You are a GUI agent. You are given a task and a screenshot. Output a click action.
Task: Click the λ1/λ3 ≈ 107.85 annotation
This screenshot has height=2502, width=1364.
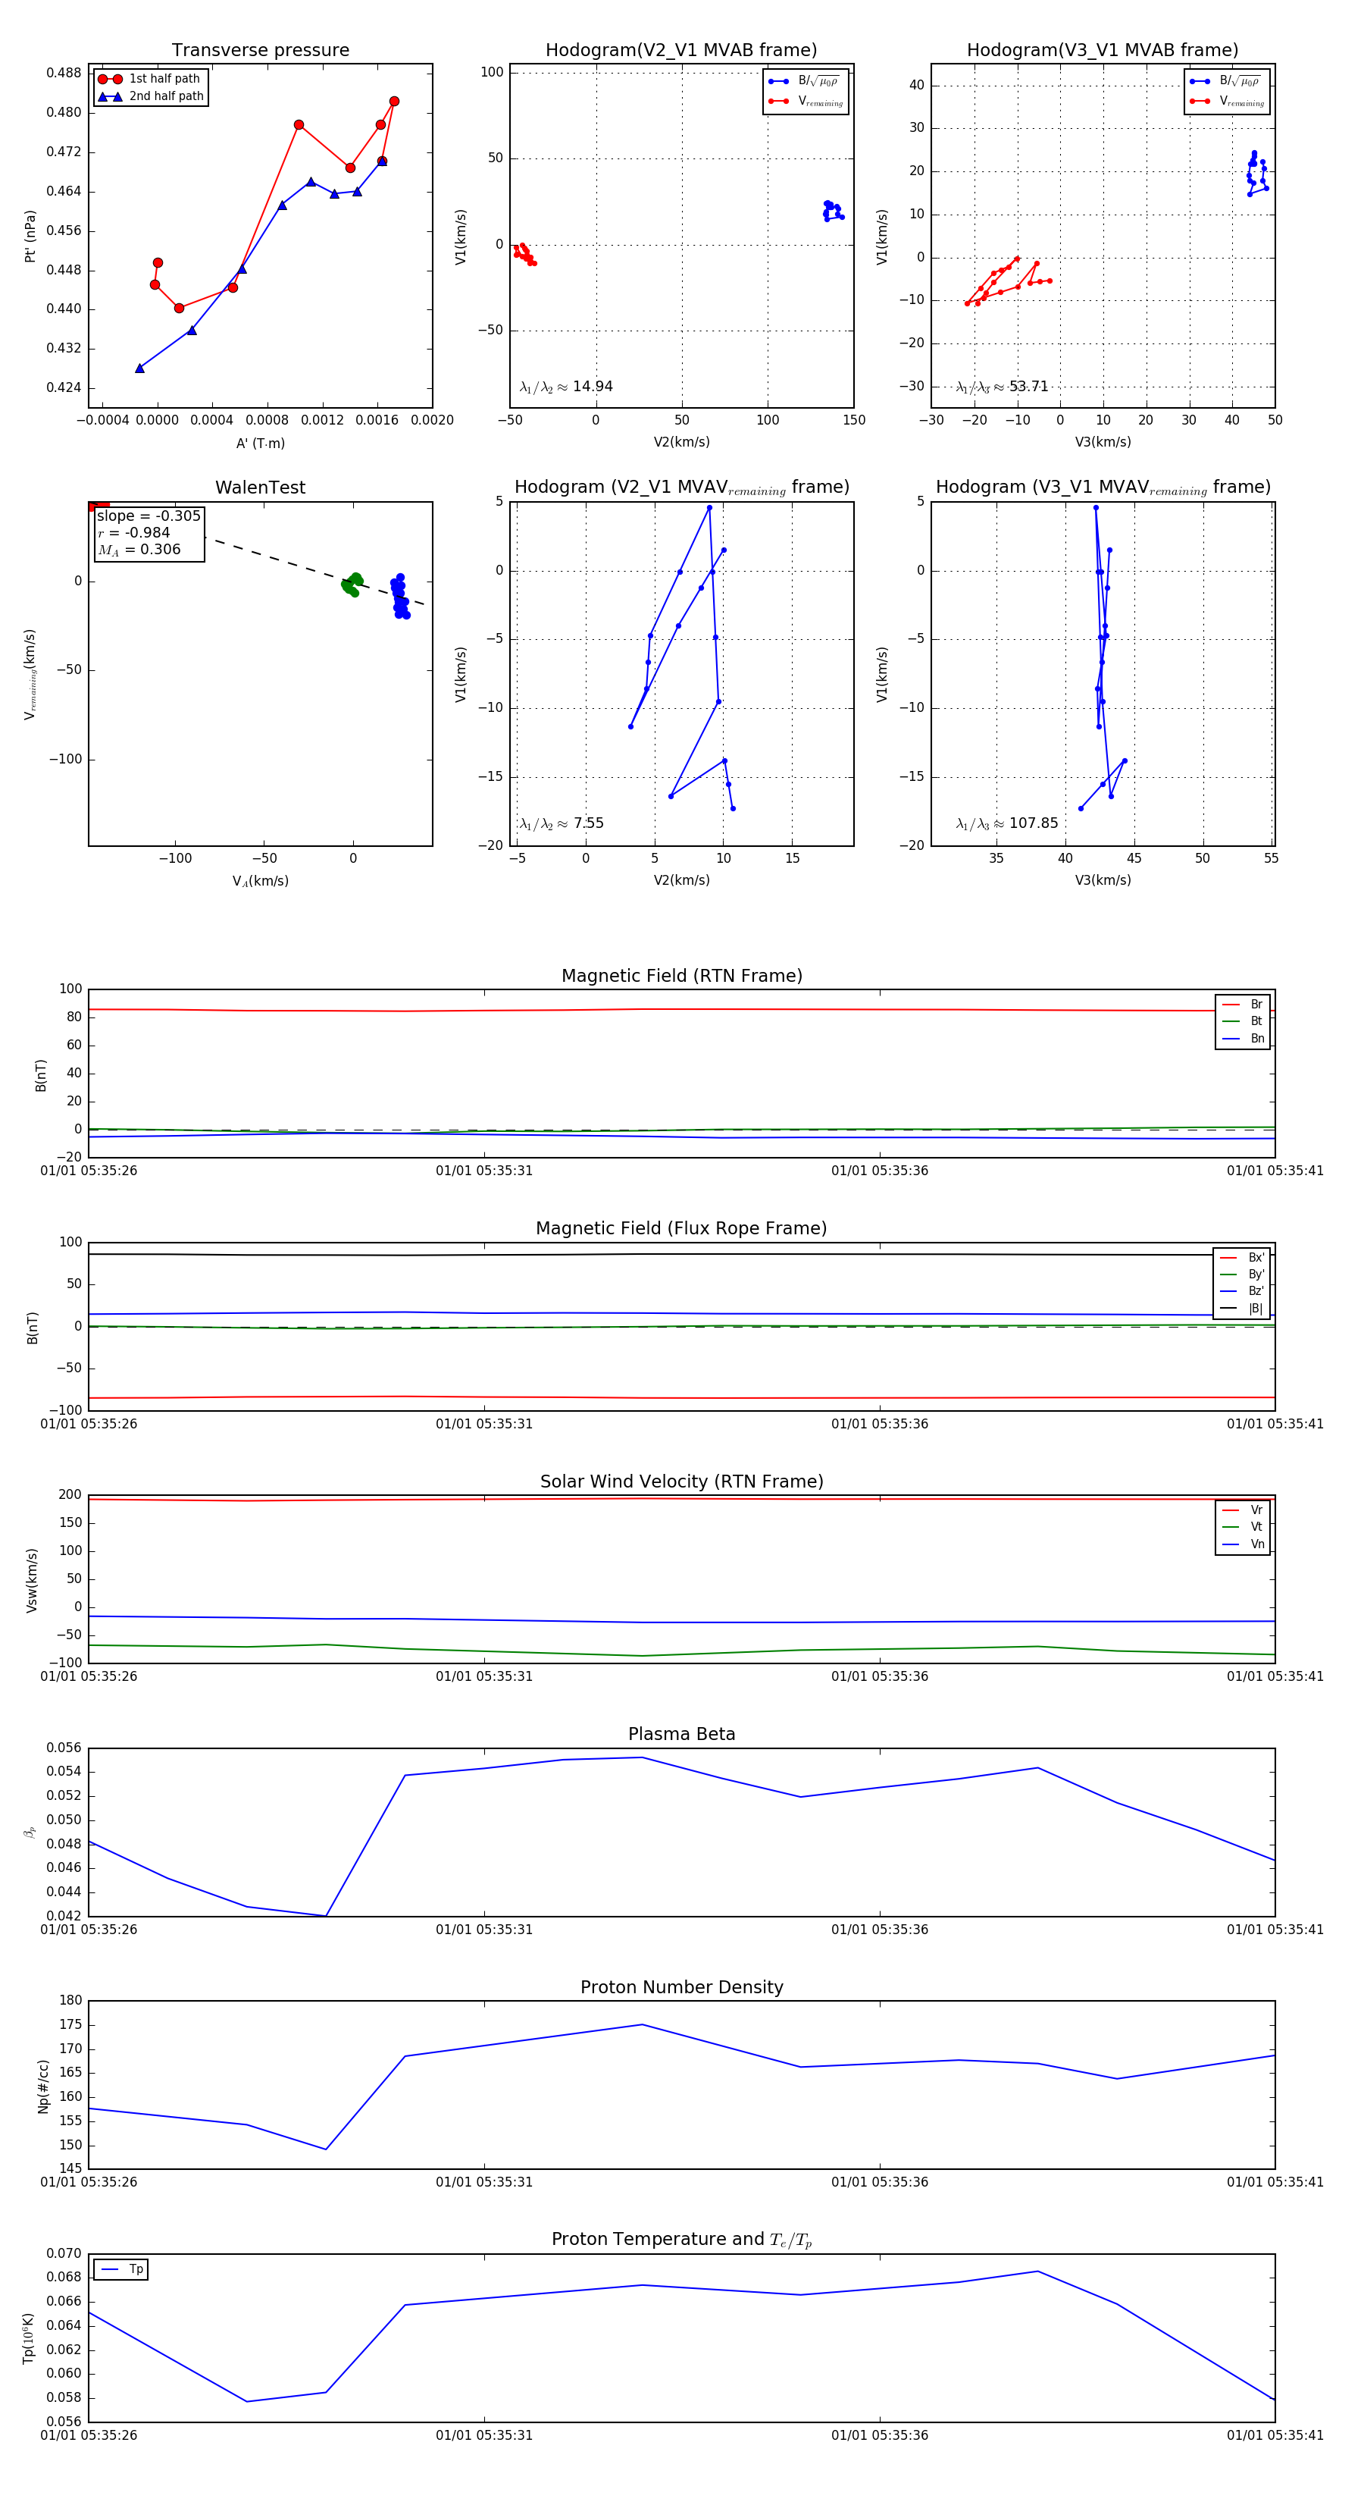point(1007,823)
